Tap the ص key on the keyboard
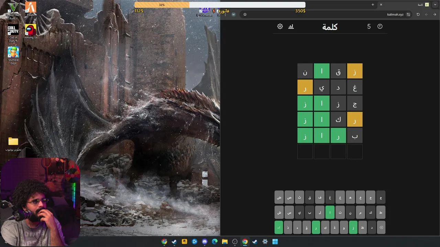440x247 pixels. [289, 197]
